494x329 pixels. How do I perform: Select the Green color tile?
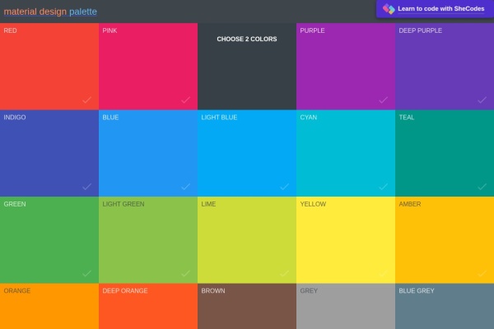pos(49,240)
